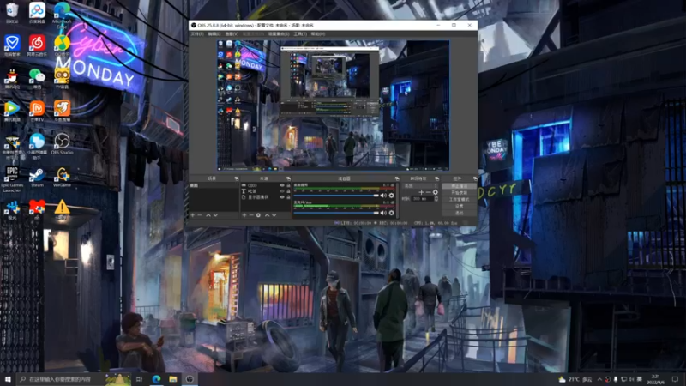Image resolution: width=686 pixels, height=386 pixels.
Task: Open the transition properties gear
Action: point(436,192)
